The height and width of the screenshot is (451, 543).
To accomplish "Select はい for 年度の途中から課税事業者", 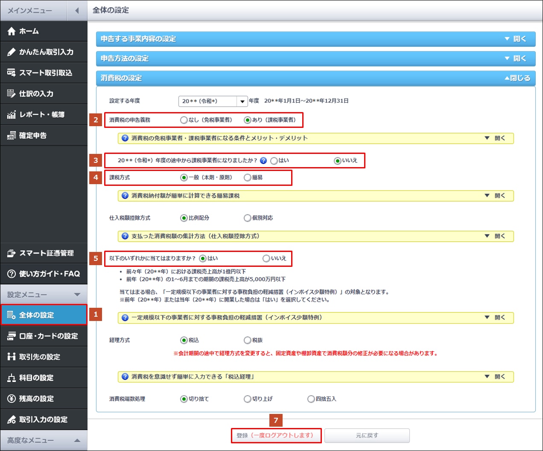I will [274, 161].
